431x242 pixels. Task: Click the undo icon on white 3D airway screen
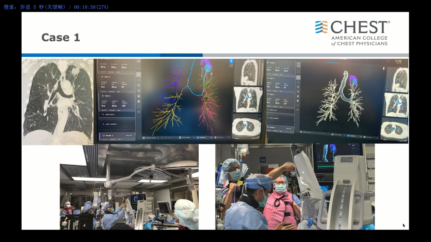(x=299, y=64)
